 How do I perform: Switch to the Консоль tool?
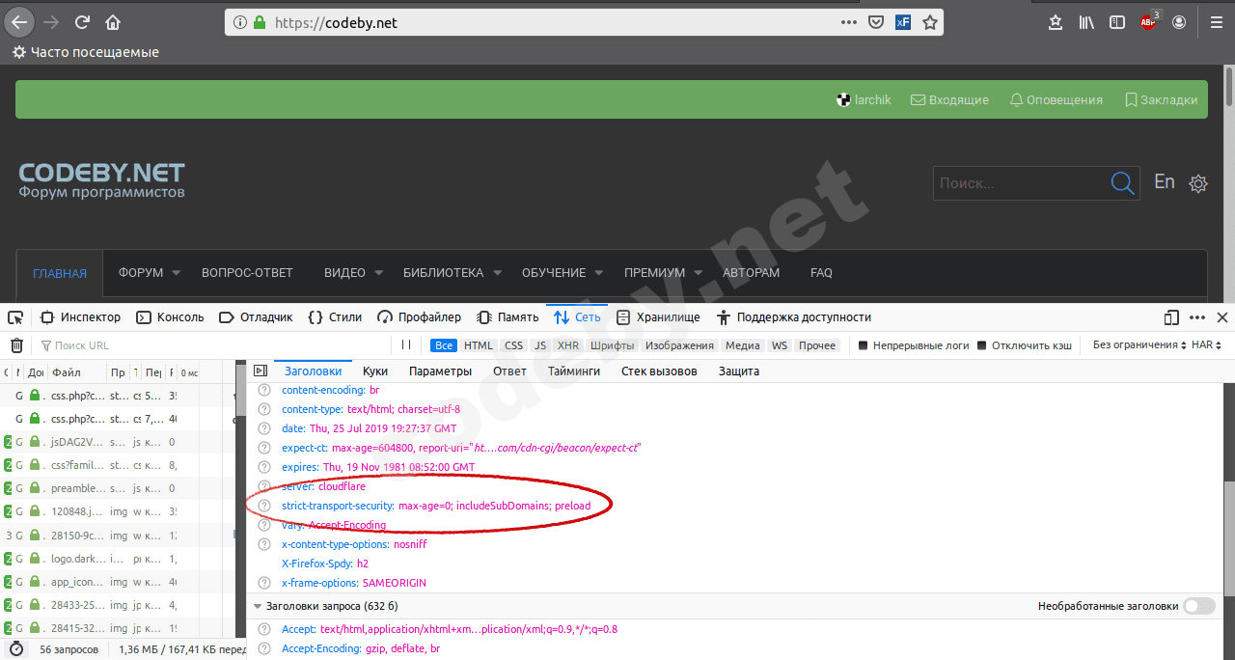coord(171,317)
